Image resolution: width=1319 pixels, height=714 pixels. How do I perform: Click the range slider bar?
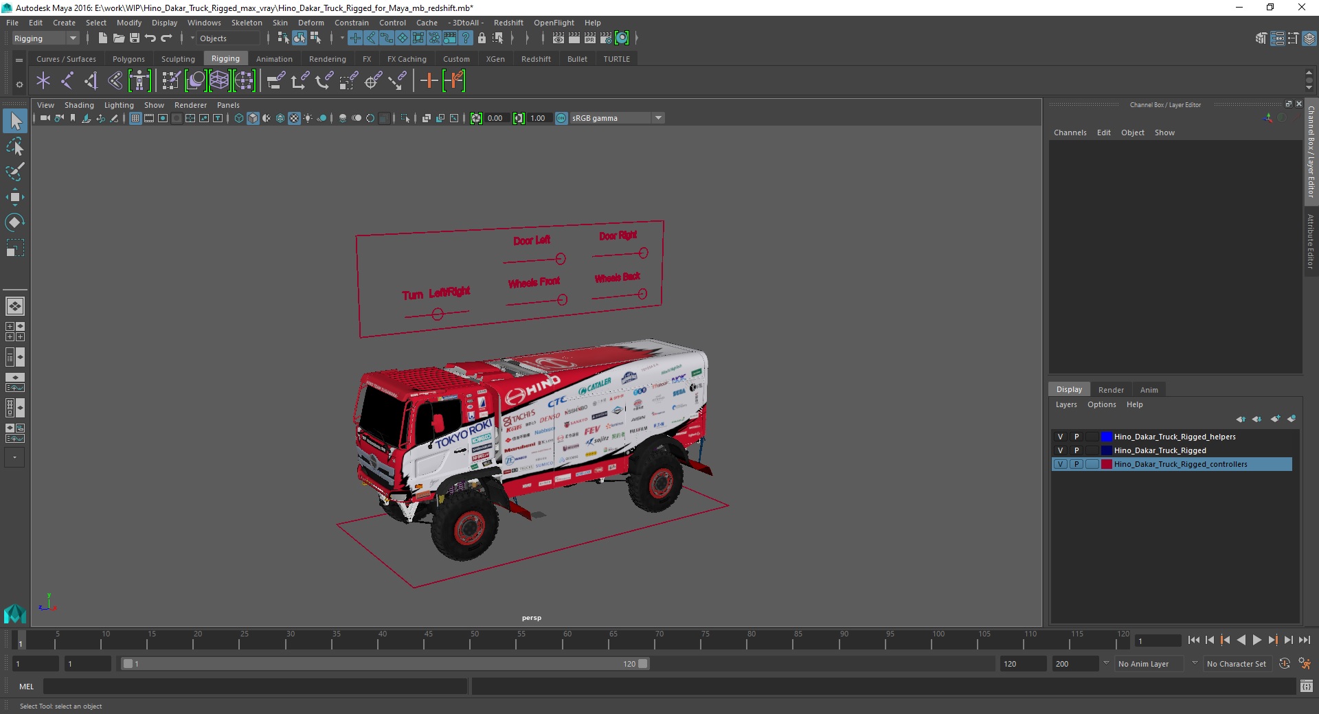[x=385, y=664]
